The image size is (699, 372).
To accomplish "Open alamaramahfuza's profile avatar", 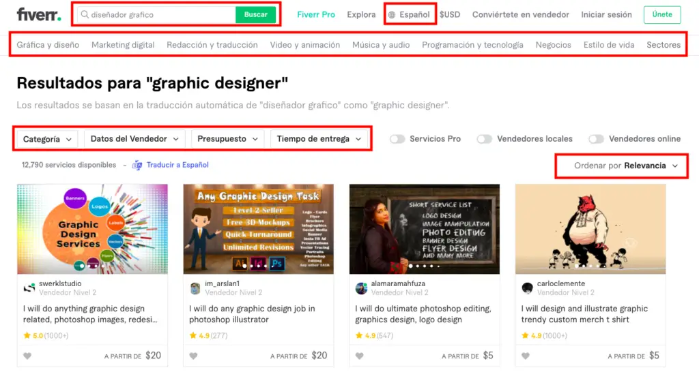I will click(362, 288).
